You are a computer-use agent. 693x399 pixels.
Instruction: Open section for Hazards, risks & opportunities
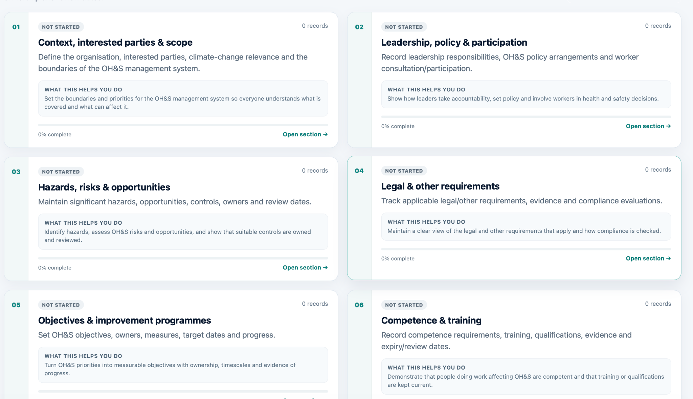pyautogui.click(x=305, y=268)
